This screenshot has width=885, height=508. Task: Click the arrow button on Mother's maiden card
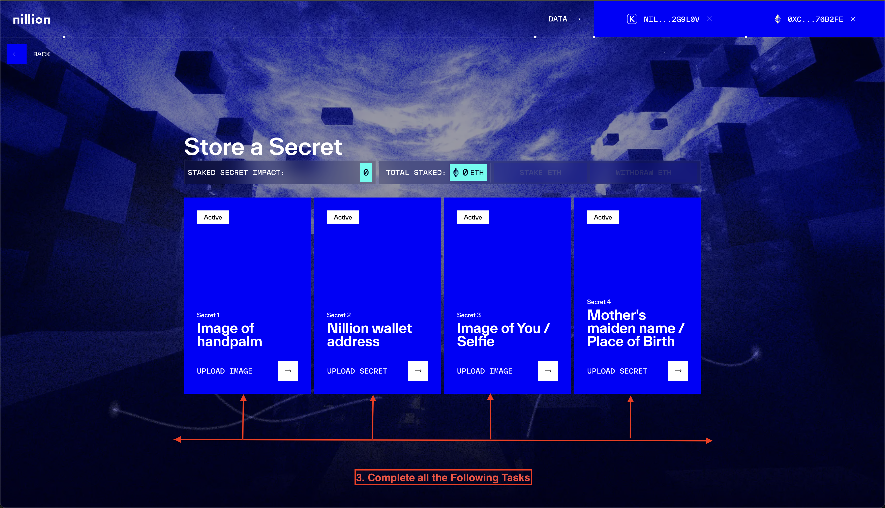click(x=678, y=370)
